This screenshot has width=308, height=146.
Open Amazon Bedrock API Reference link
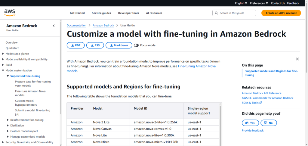pos(261,93)
